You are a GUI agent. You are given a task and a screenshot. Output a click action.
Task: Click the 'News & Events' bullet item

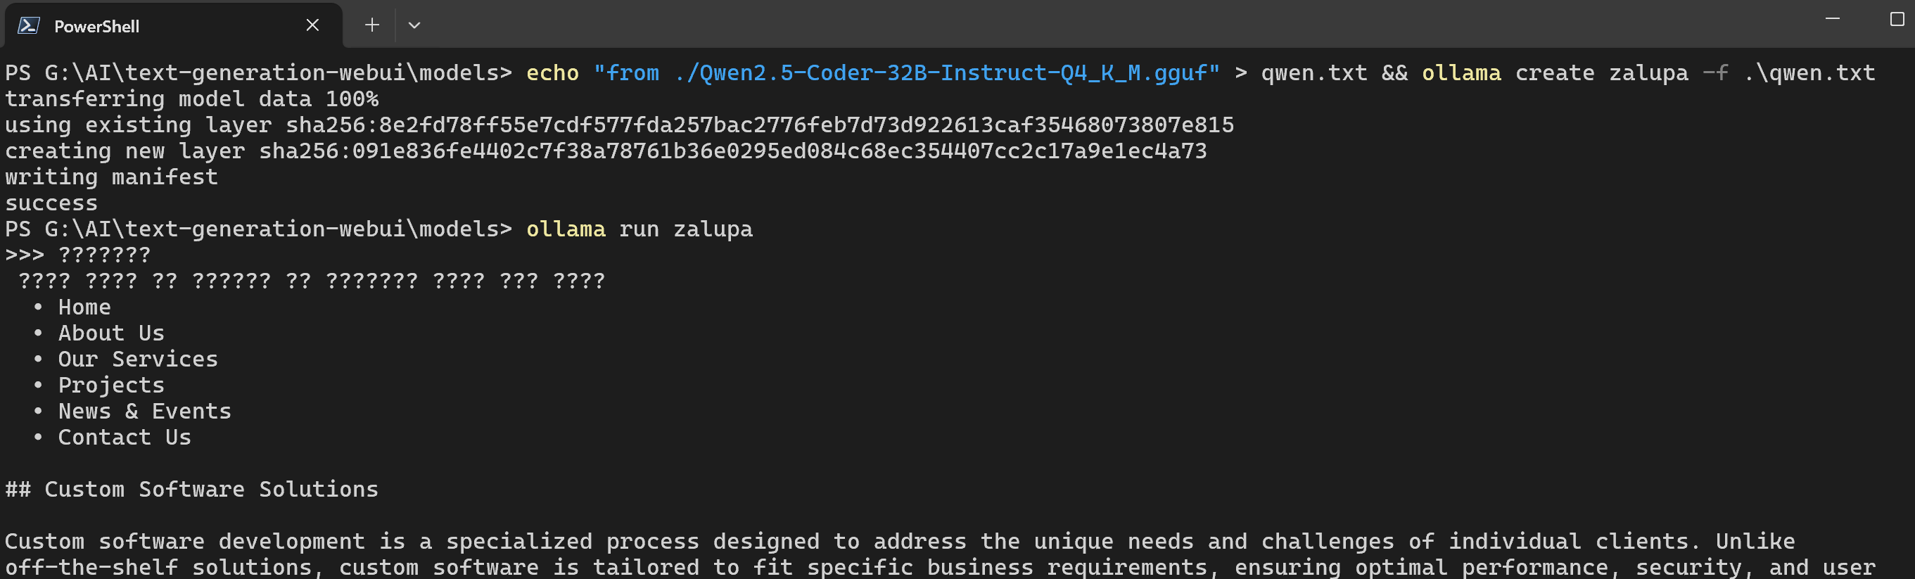tap(144, 411)
